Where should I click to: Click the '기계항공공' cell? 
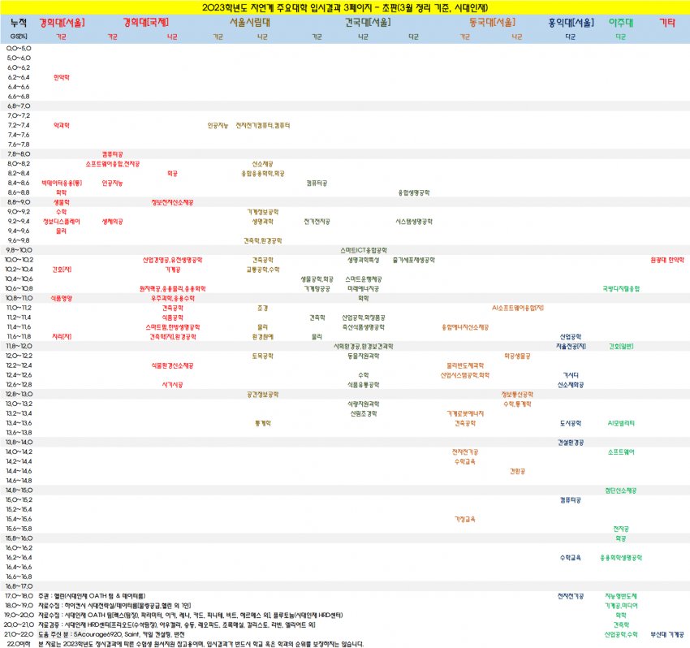(317, 288)
